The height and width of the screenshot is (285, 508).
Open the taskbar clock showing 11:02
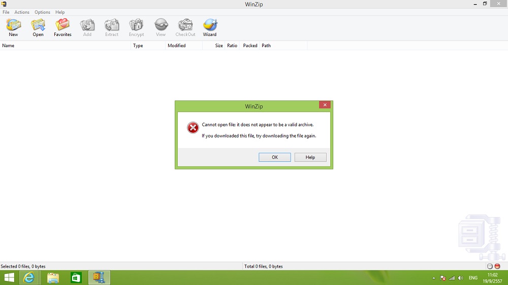point(492,278)
